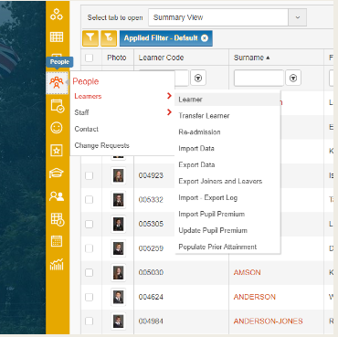Open photo thumbnail for learner 005305
Screen dimensions: 338x337
pyautogui.click(x=118, y=224)
